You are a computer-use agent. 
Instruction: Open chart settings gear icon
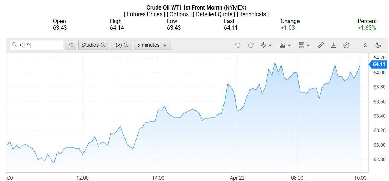[x=346, y=45]
